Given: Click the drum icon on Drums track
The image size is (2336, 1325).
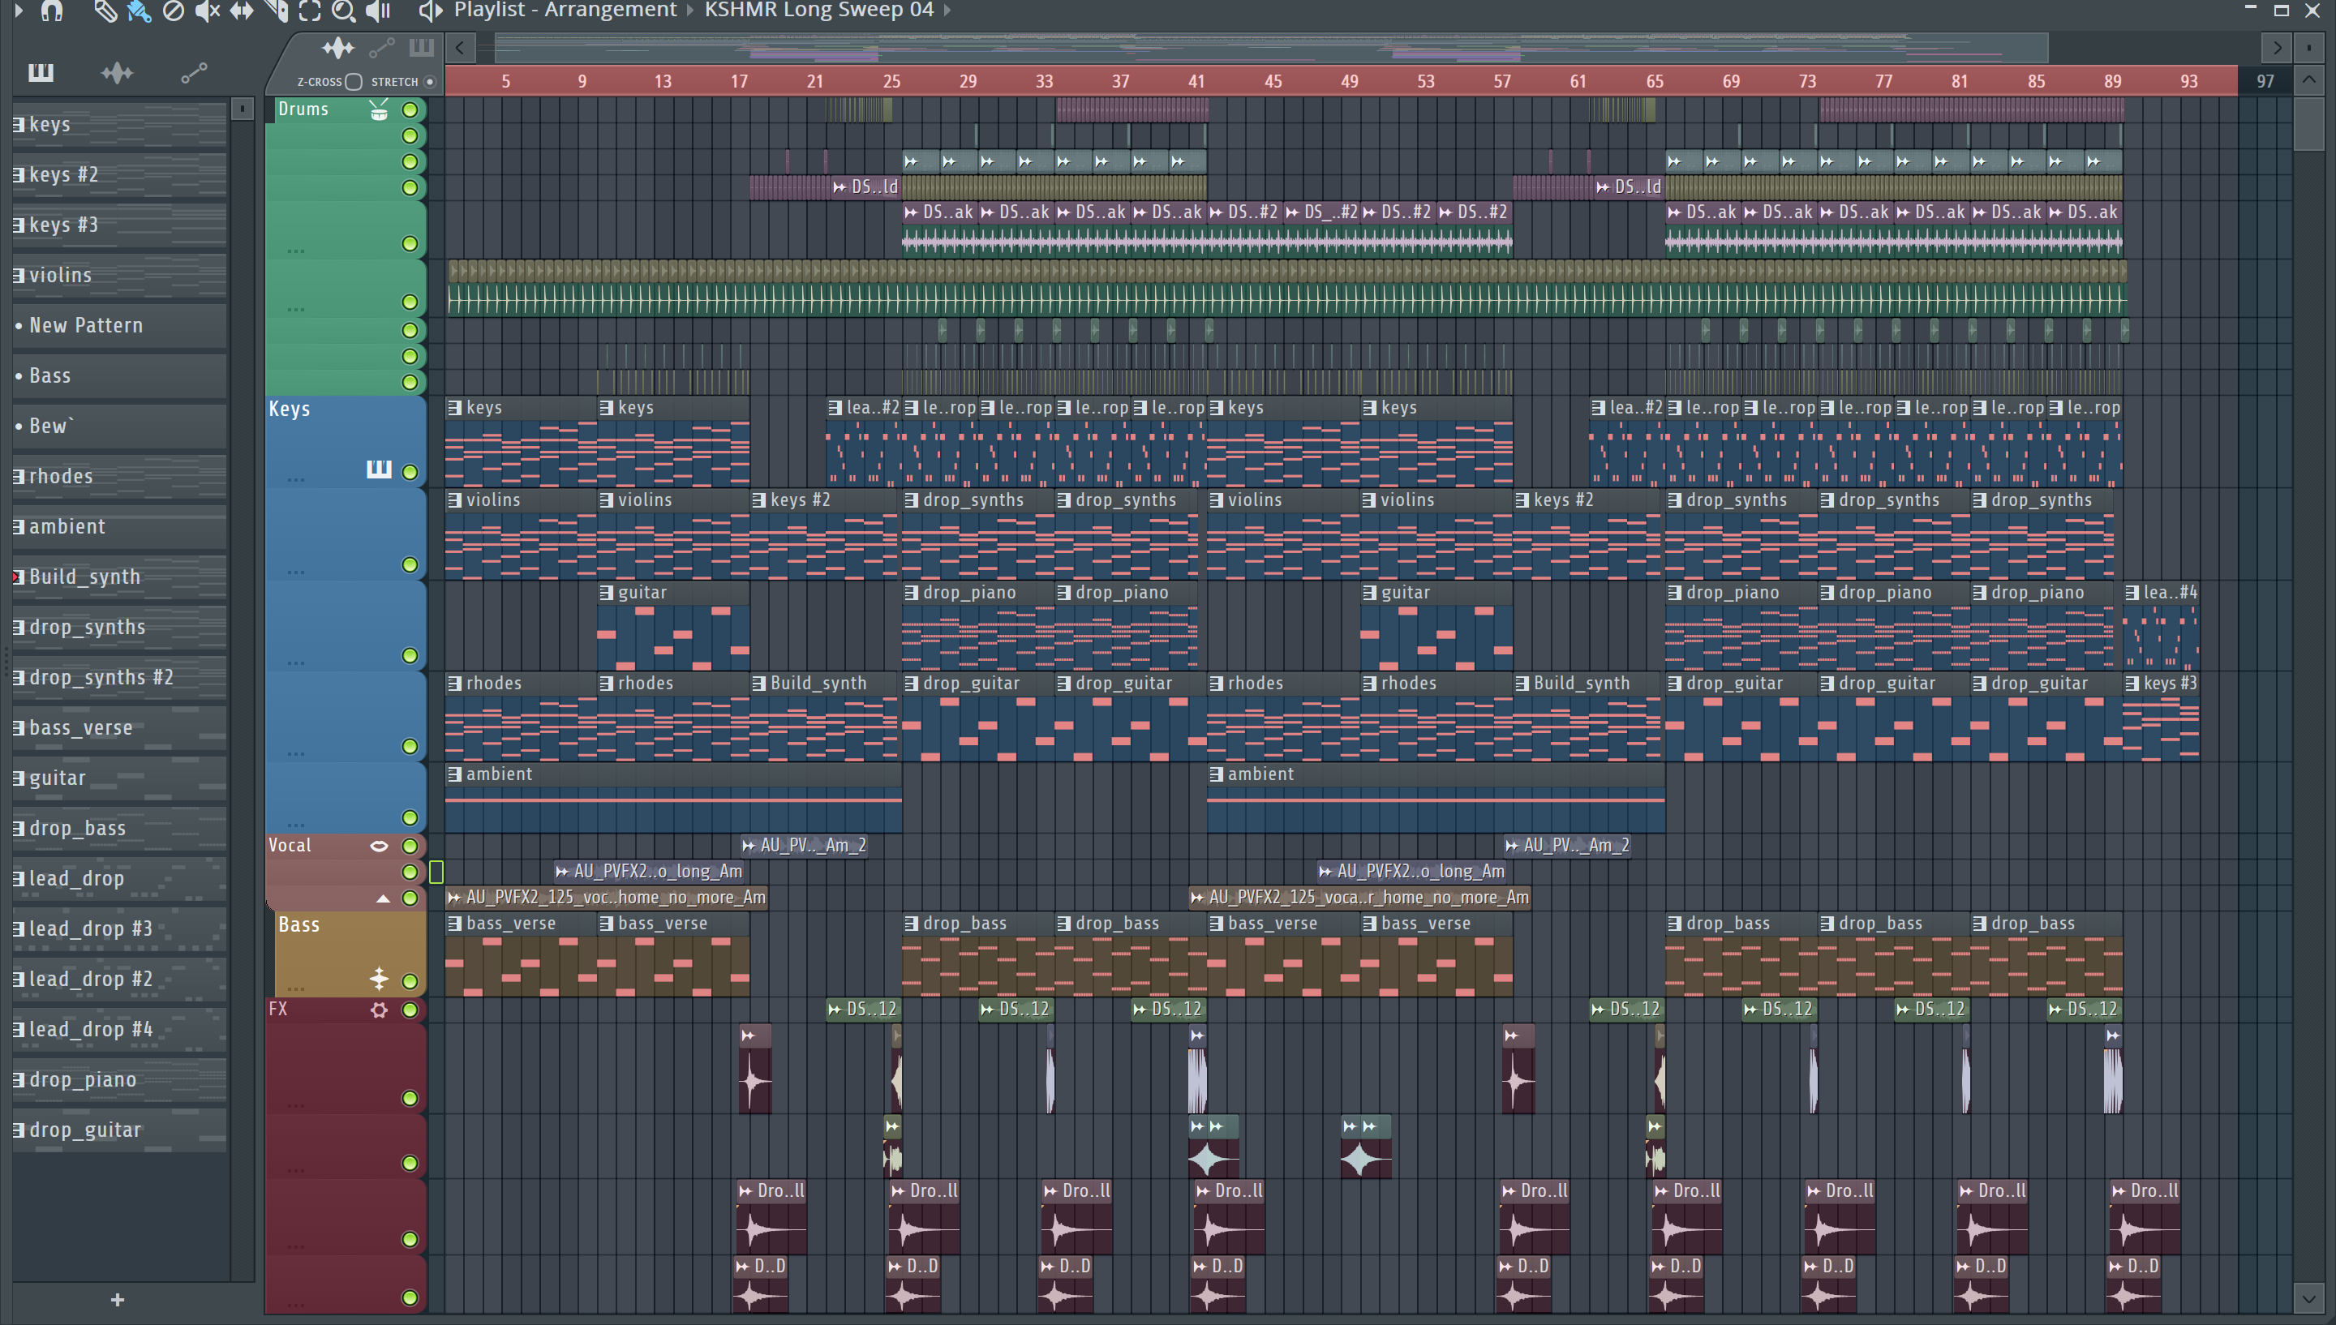Looking at the screenshot, I should [379, 110].
